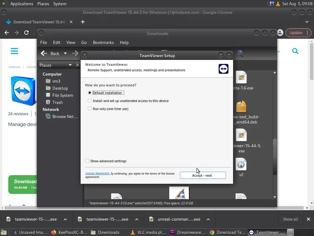Click the Accept - next button
Screen dimensions: 314x236
[x=203, y=175]
